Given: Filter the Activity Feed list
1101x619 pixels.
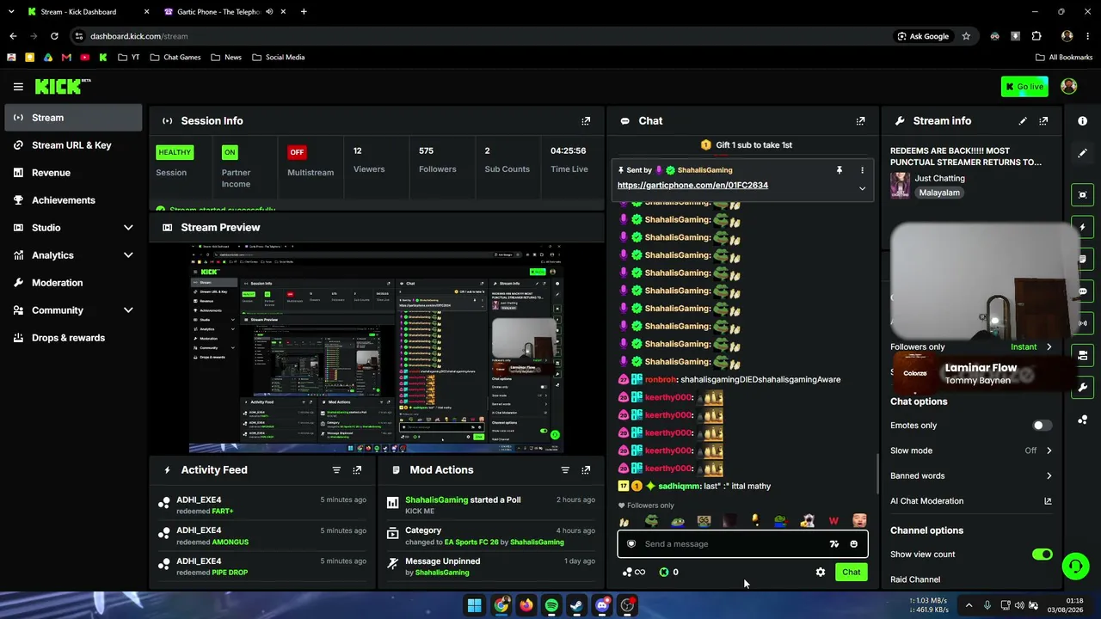Looking at the screenshot, I should 336,470.
